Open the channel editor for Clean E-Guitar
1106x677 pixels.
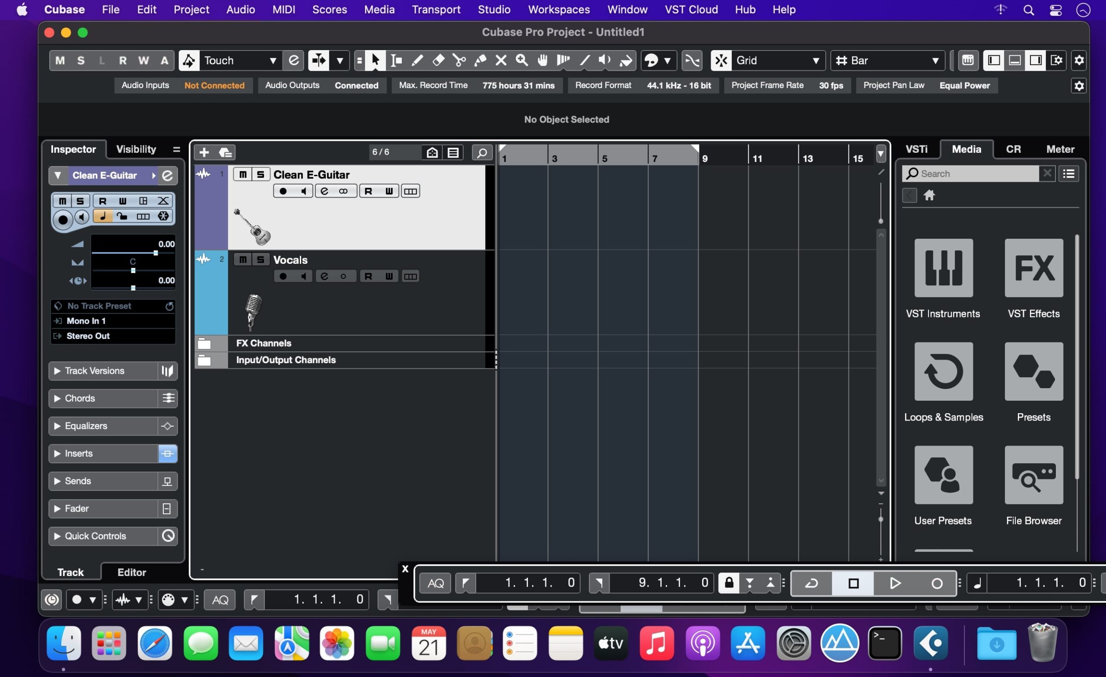coord(324,191)
